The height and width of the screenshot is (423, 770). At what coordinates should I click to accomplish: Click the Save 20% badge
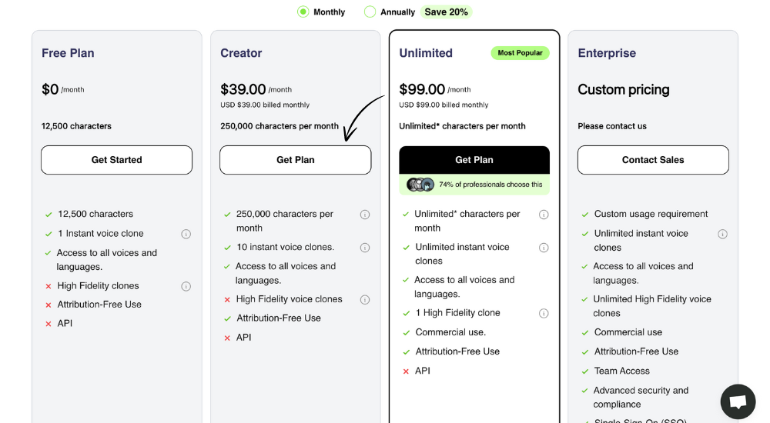446,12
